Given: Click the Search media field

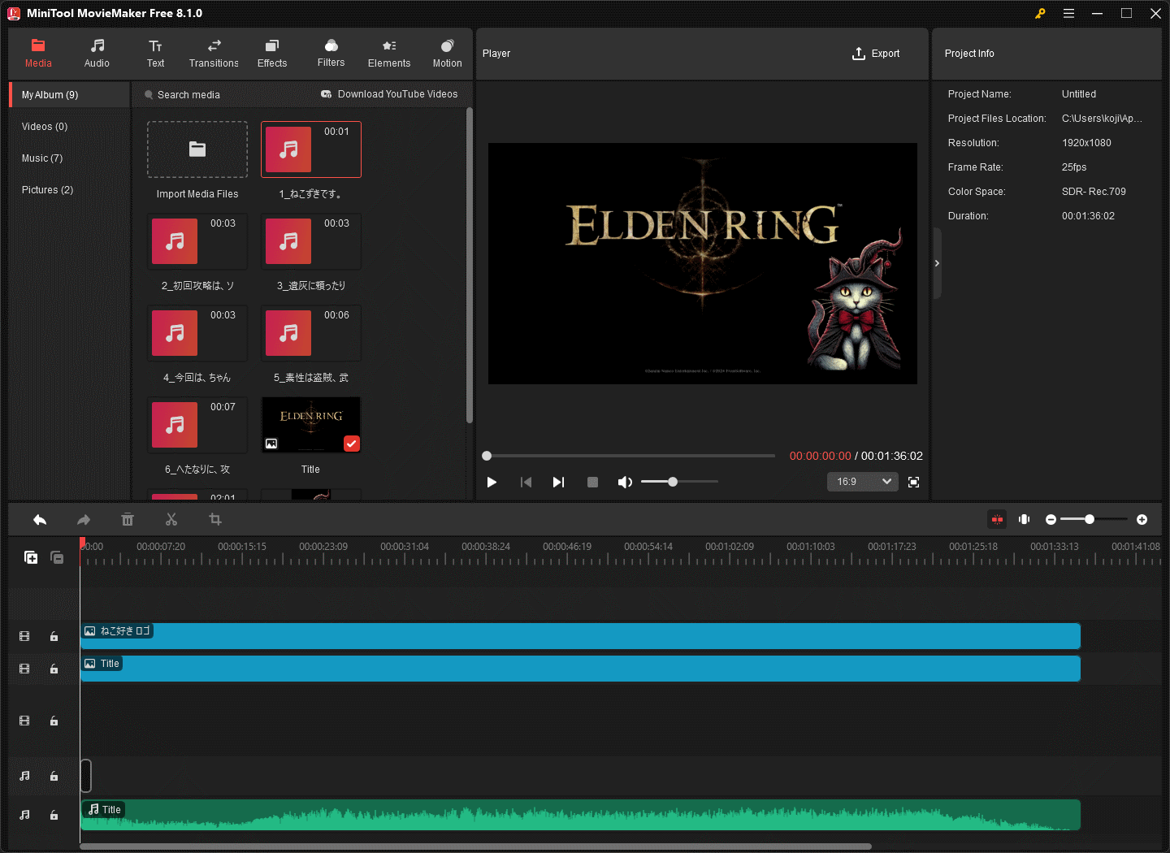Looking at the screenshot, I should tap(189, 95).
